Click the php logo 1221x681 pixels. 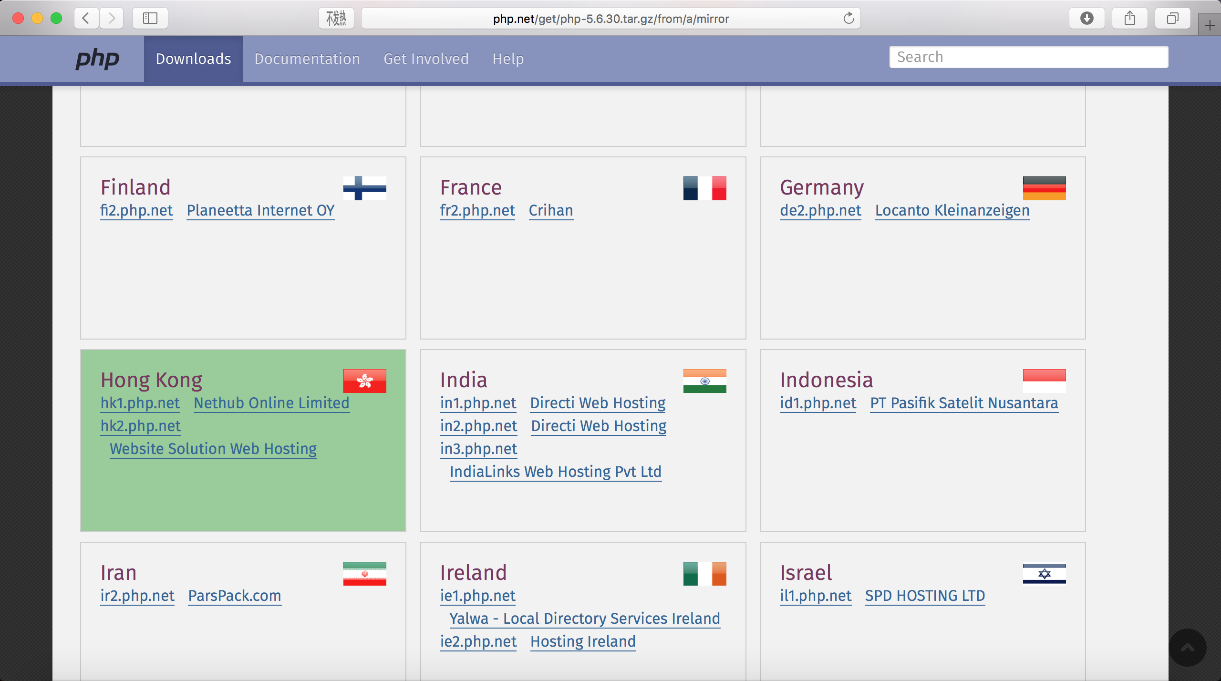point(97,59)
